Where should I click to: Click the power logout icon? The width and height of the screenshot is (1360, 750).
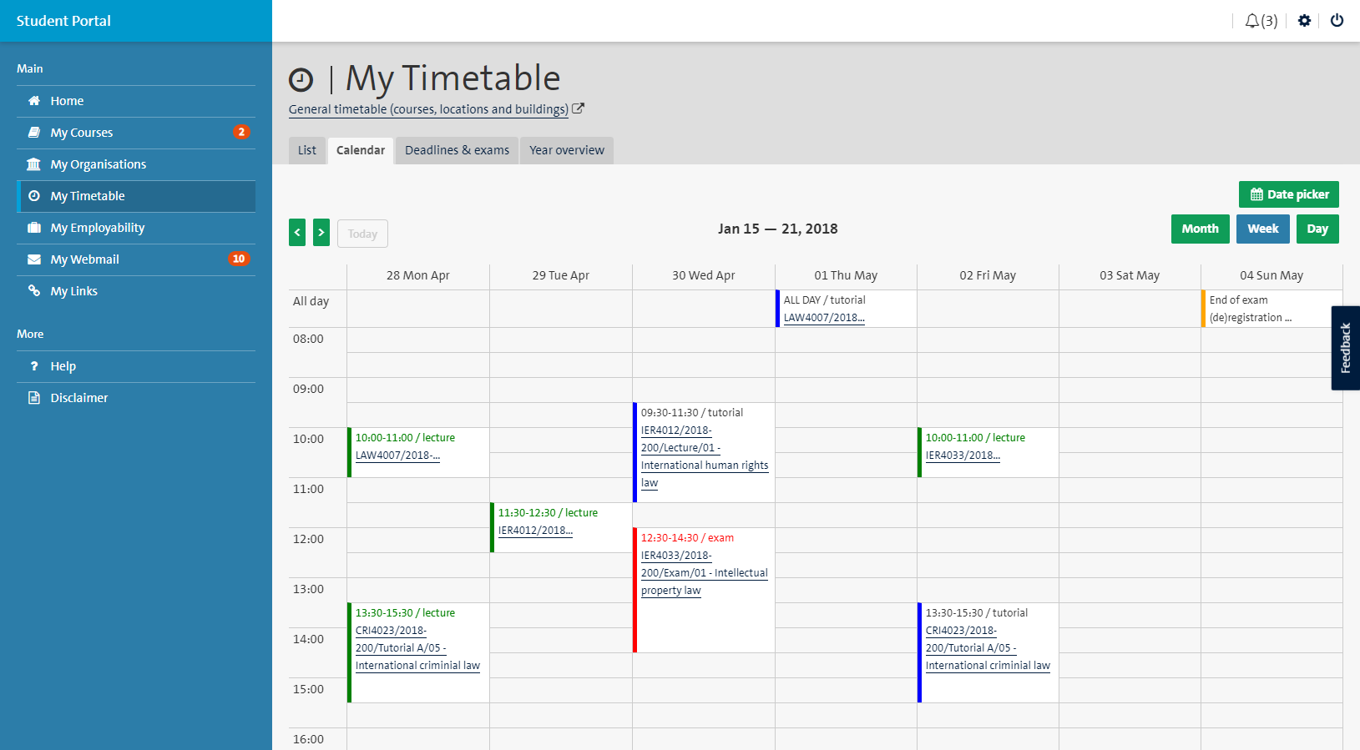(1337, 21)
